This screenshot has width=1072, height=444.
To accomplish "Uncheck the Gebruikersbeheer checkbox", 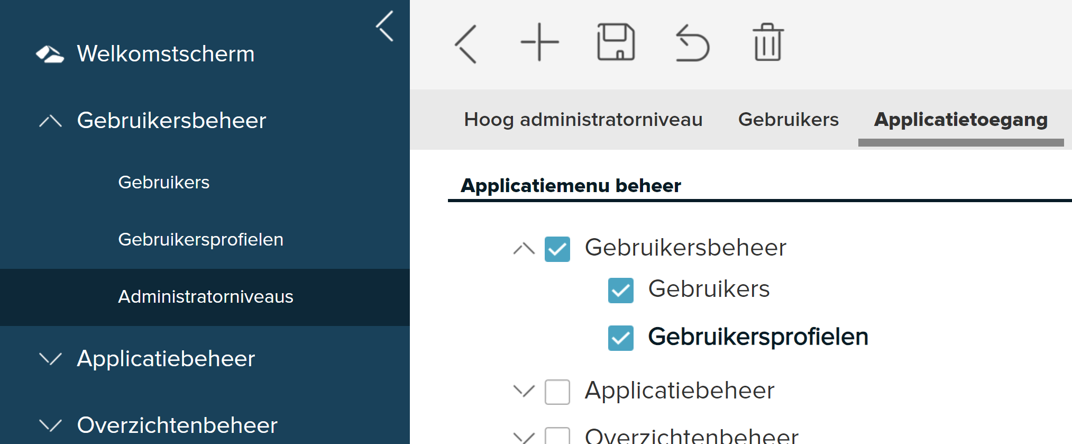I will tap(557, 249).
